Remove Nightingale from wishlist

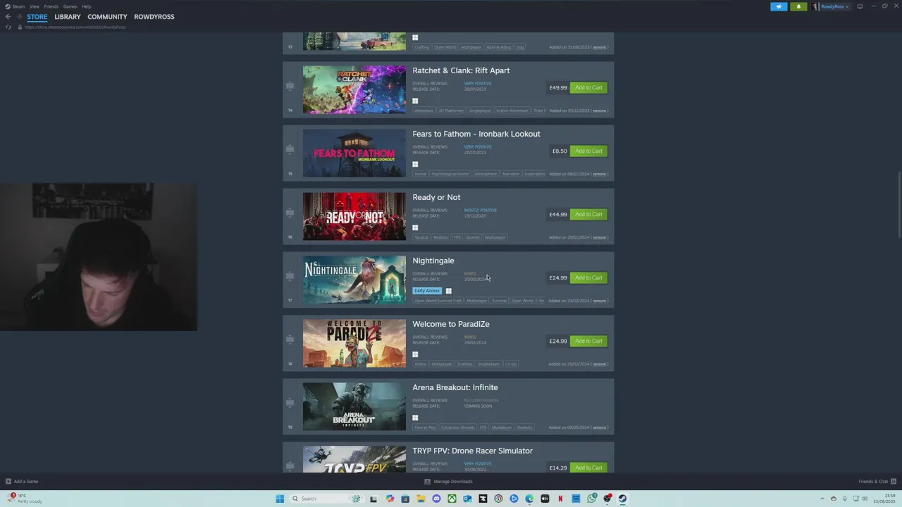[x=599, y=301]
